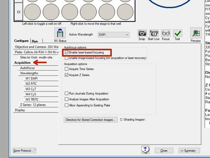The image size is (210, 158).
Task: Click the Close button
Action: click(164, 151)
